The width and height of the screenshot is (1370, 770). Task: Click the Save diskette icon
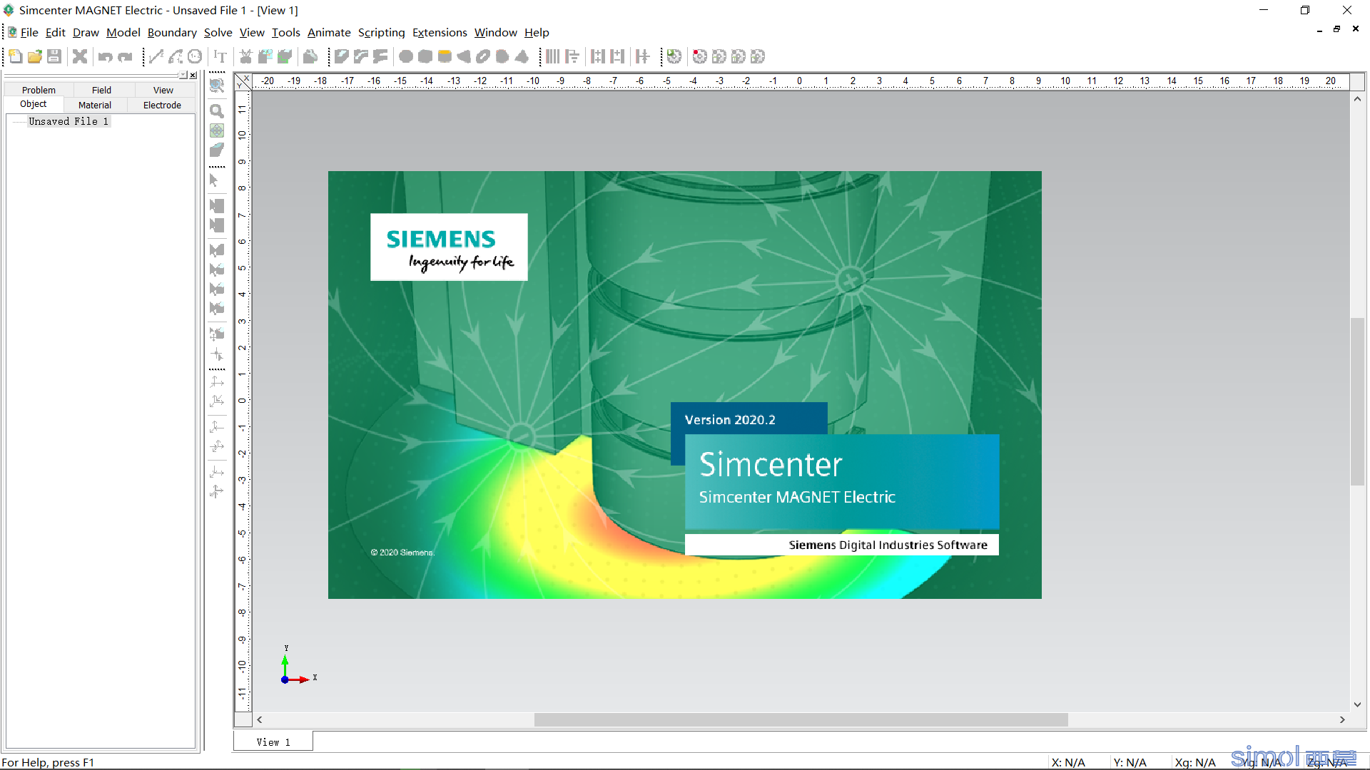[54, 56]
